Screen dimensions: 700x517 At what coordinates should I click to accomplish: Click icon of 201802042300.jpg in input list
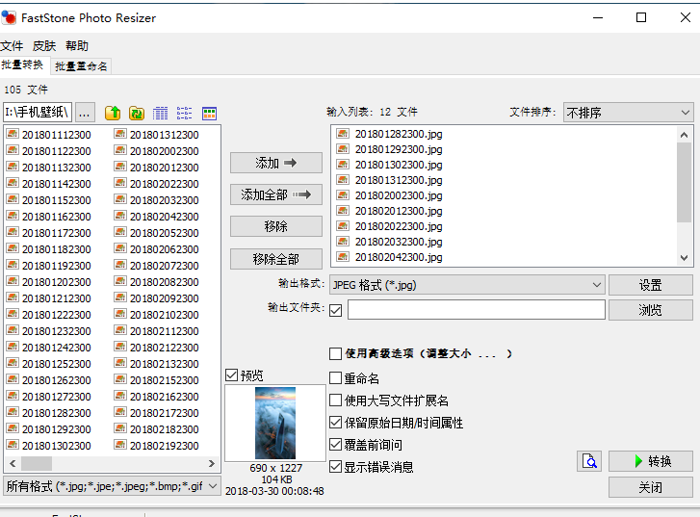pos(343,256)
